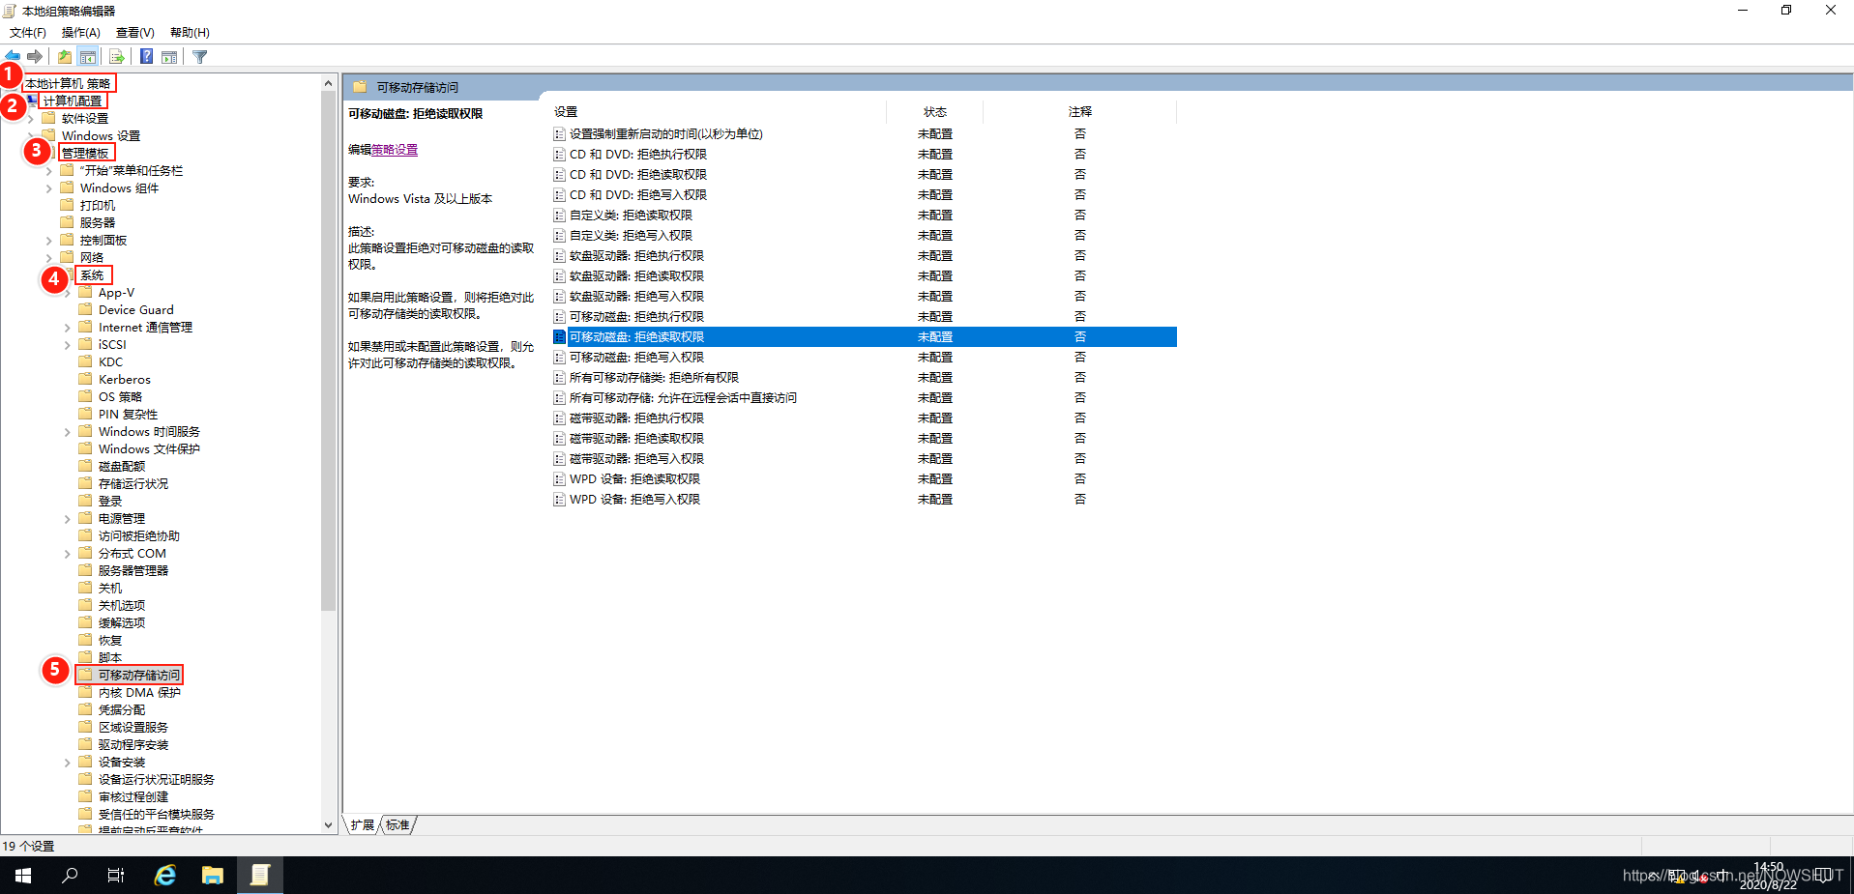Click the filter funnel toolbar icon

click(x=200, y=56)
